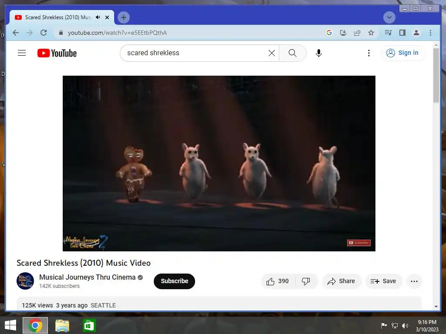This screenshot has width=446, height=334.
Task: Click the scrollbar up arrow
Action: click(436, 45)
